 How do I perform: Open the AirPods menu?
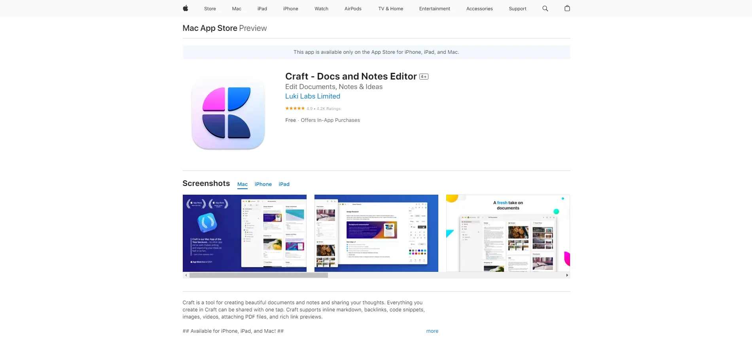[353, 9]
